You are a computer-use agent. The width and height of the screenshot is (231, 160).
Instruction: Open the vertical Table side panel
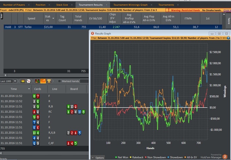click(x=229, y=21)
